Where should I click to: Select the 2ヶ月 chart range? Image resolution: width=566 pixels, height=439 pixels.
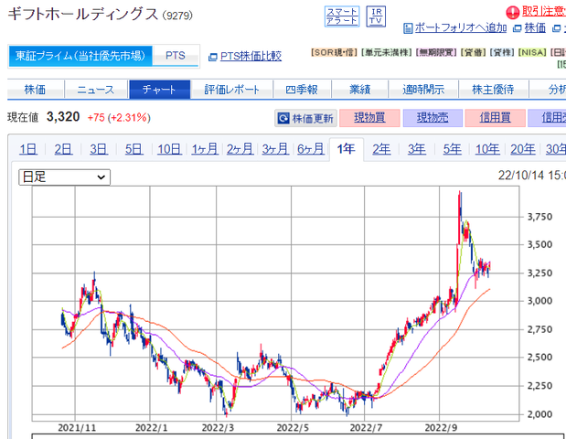click(x=240, y=149)
